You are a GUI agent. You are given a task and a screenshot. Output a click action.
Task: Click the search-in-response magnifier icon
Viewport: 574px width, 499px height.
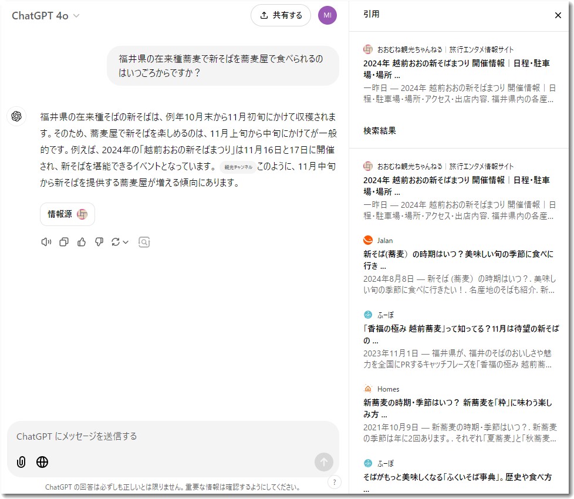(144, 242)
